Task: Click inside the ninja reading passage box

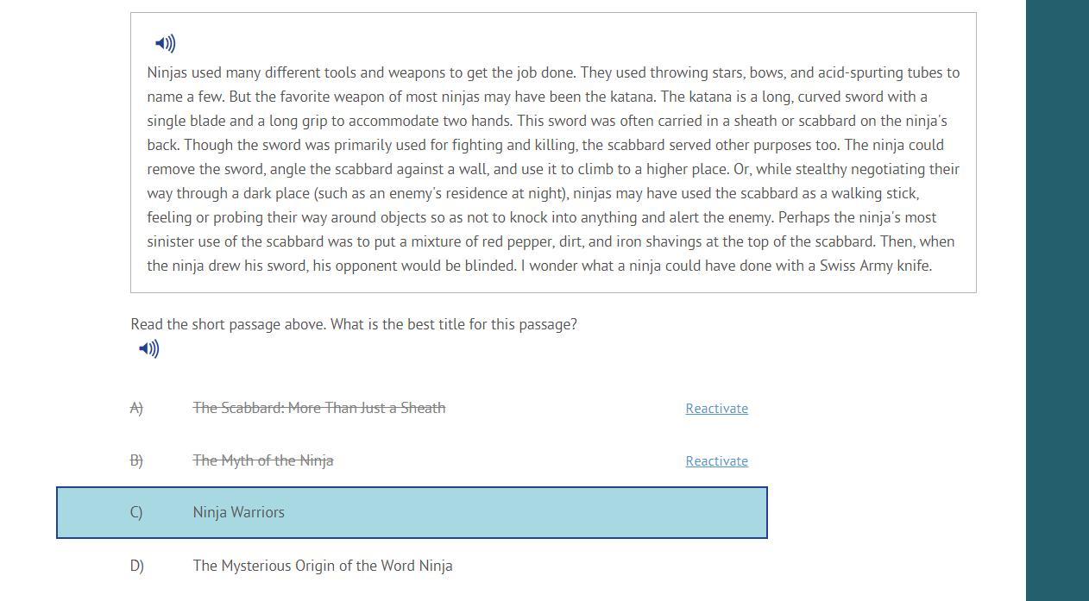Action: (x=552, y=169)
